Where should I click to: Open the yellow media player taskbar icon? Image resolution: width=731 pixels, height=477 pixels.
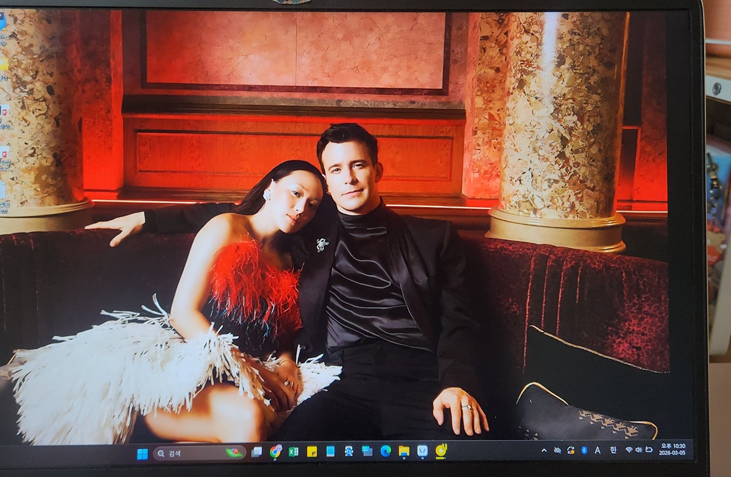tap(441, 450)
